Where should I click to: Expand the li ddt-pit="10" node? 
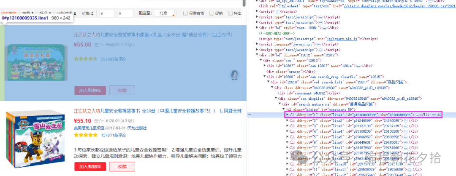click(288, 164)
